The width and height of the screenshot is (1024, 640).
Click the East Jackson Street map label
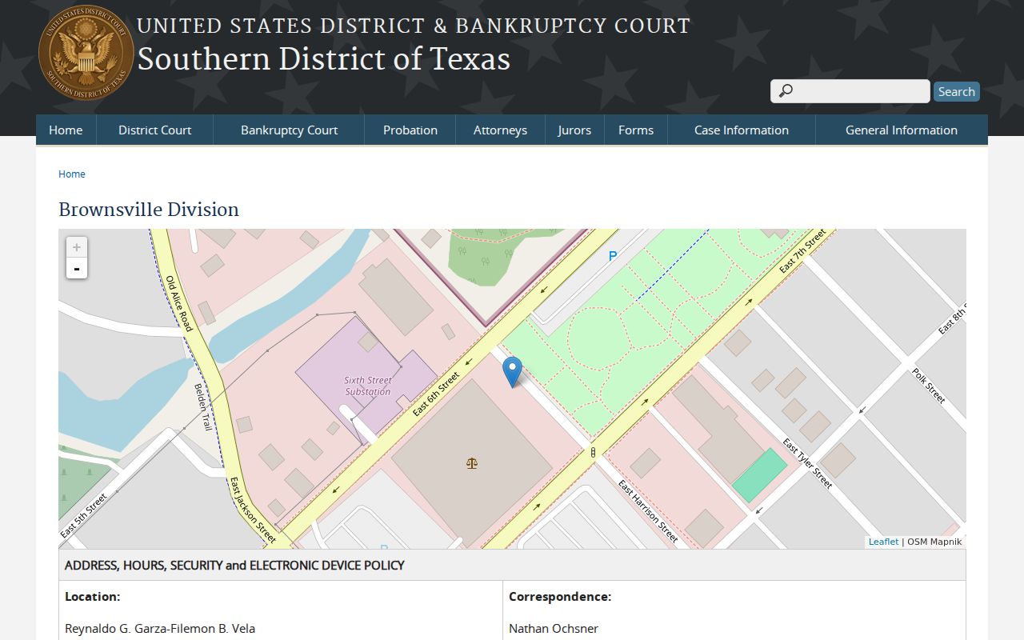(x=252, y=510)
